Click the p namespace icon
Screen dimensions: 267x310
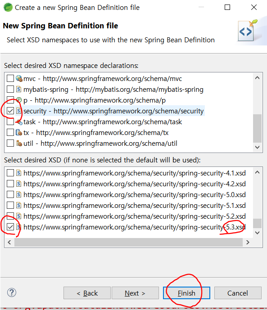tap(18, 100)
